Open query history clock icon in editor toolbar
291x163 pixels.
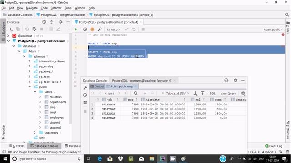pyautogui.click(x=85, y=29)
